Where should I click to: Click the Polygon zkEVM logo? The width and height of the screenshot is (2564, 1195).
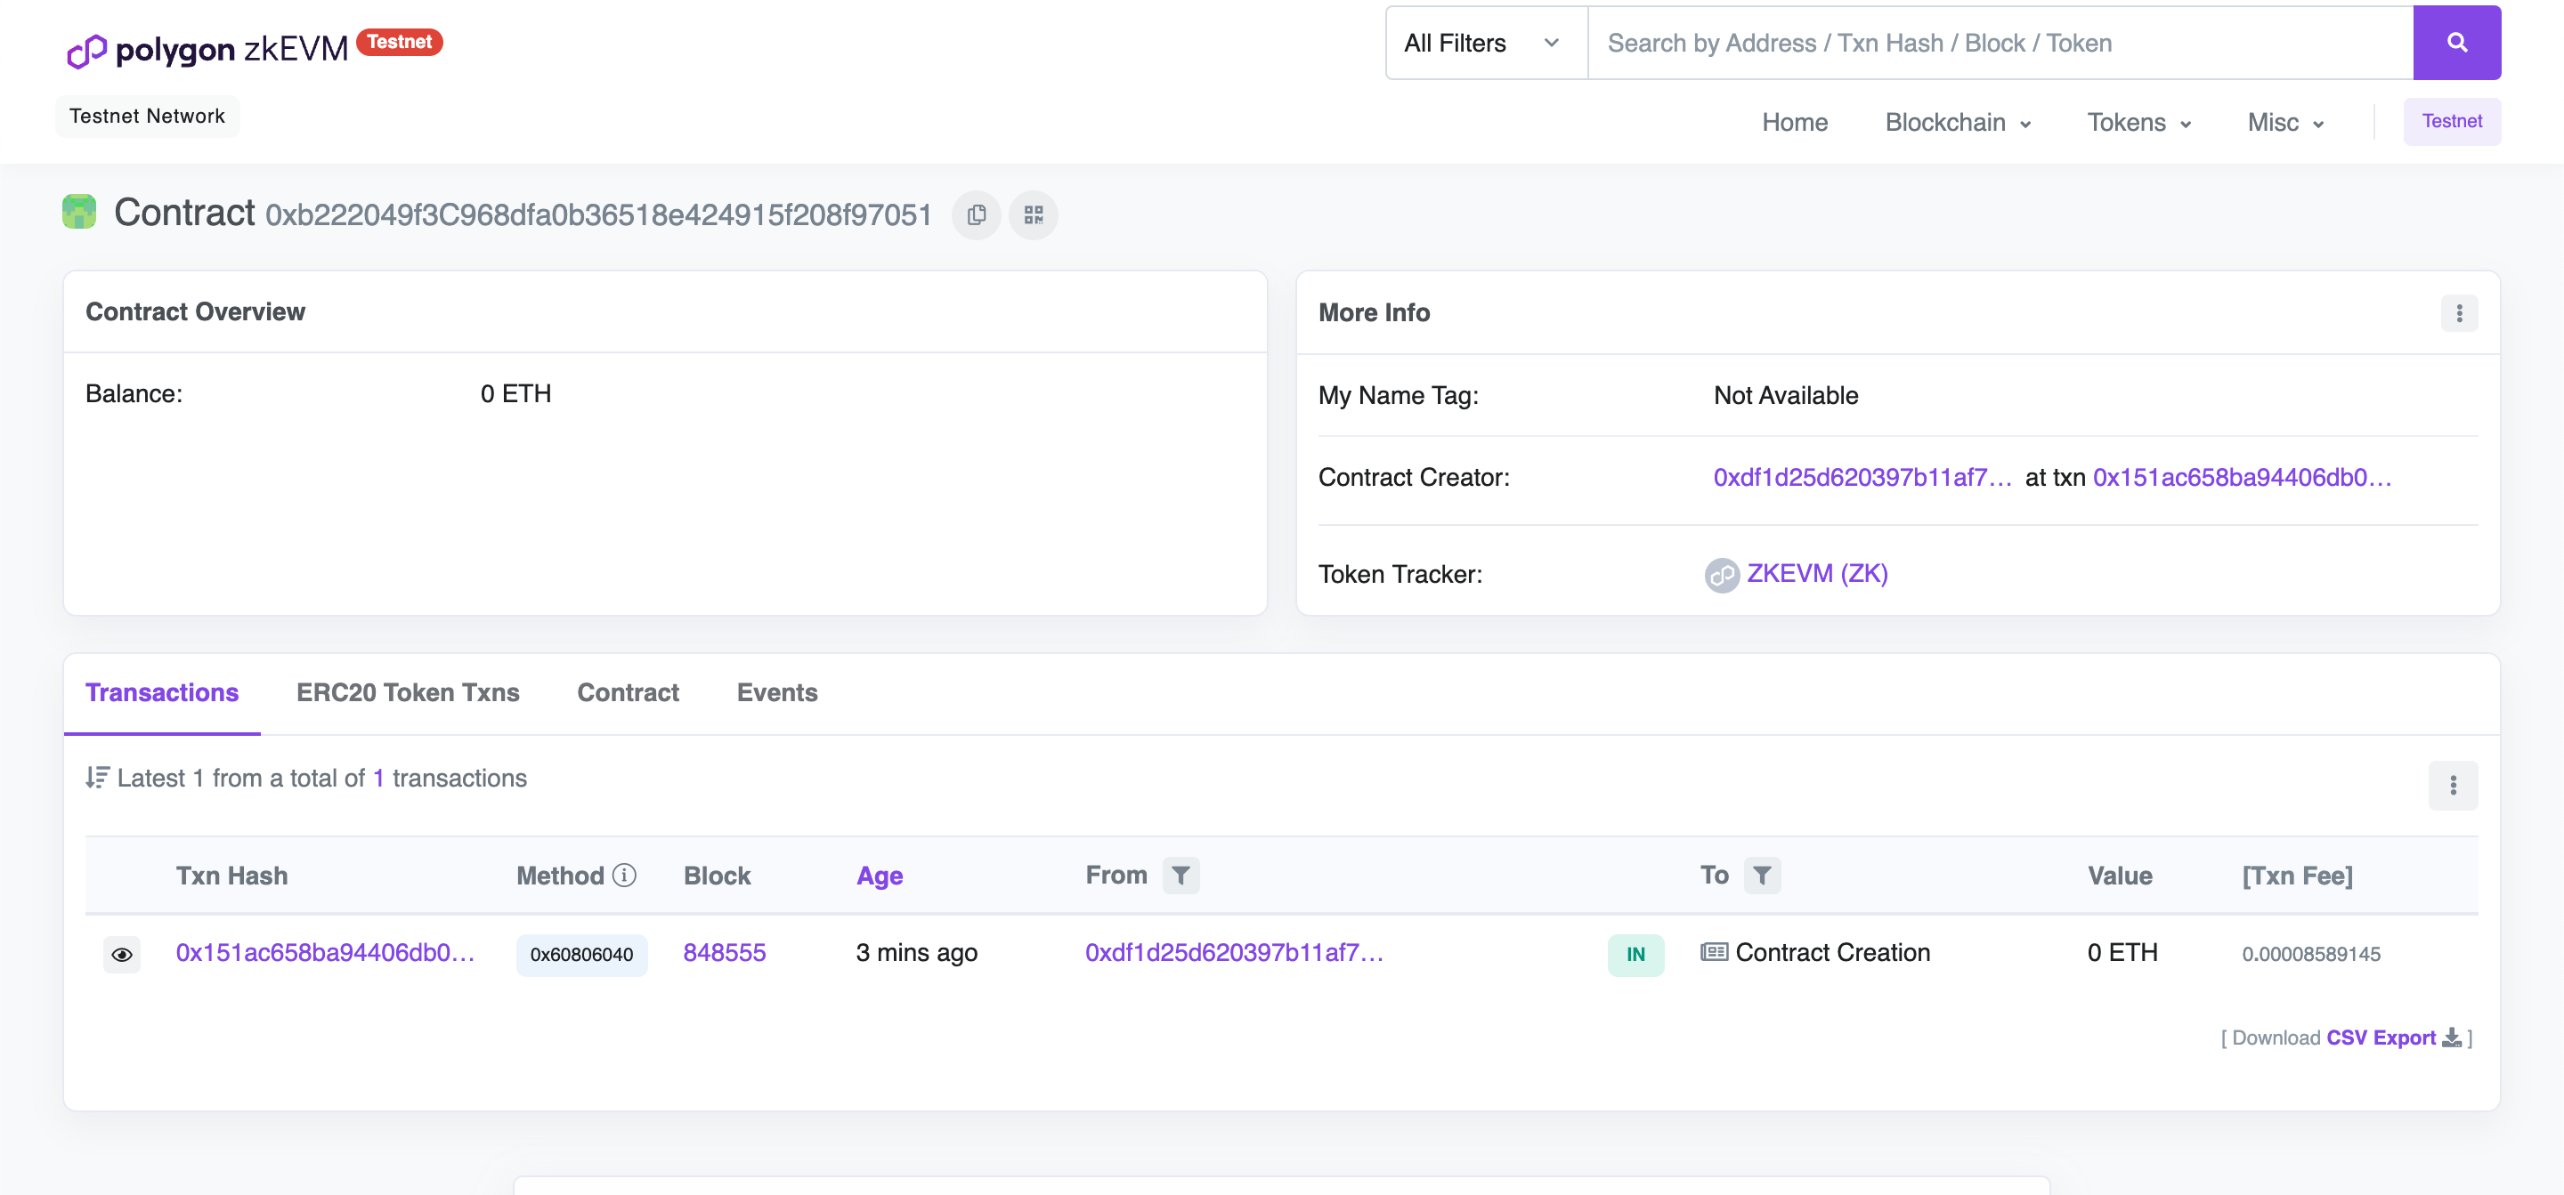click(209, 48)
